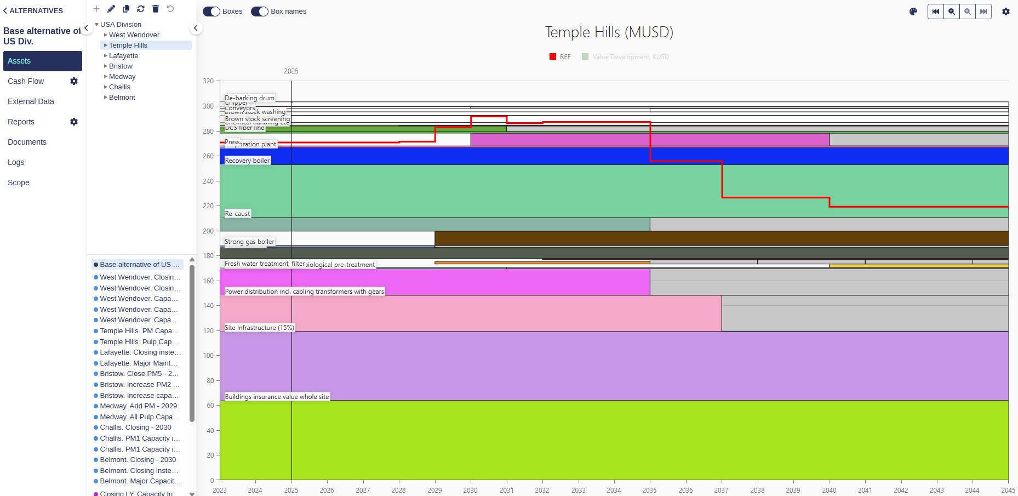Toggle the Box names switch
This screenshot has height=496, width=1018.
point(260,12)
